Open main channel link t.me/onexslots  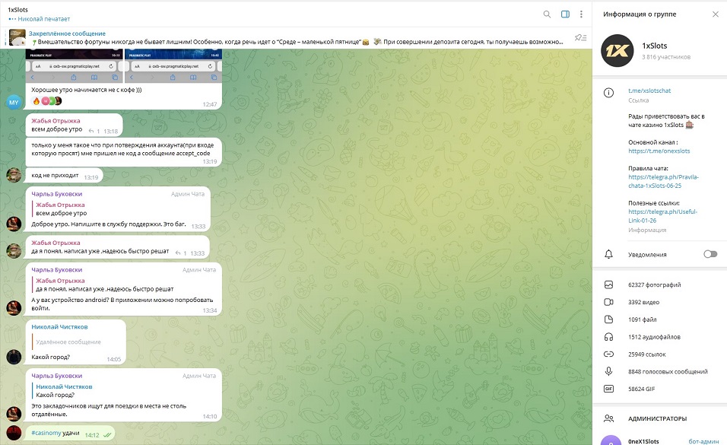click(659, 151)
